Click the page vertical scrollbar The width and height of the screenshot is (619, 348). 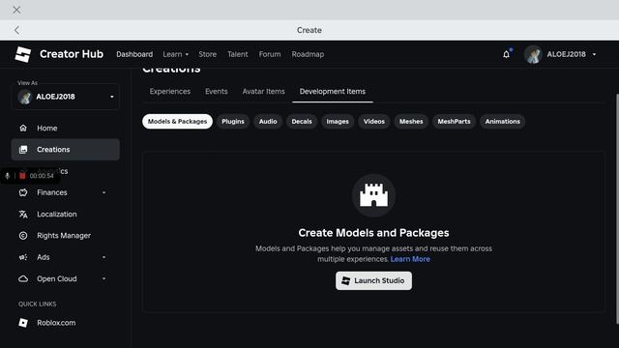[x=617, y=209]
